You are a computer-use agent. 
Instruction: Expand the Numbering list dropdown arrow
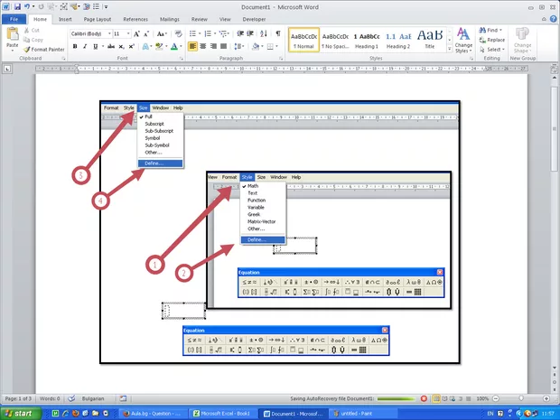point(215,34)
